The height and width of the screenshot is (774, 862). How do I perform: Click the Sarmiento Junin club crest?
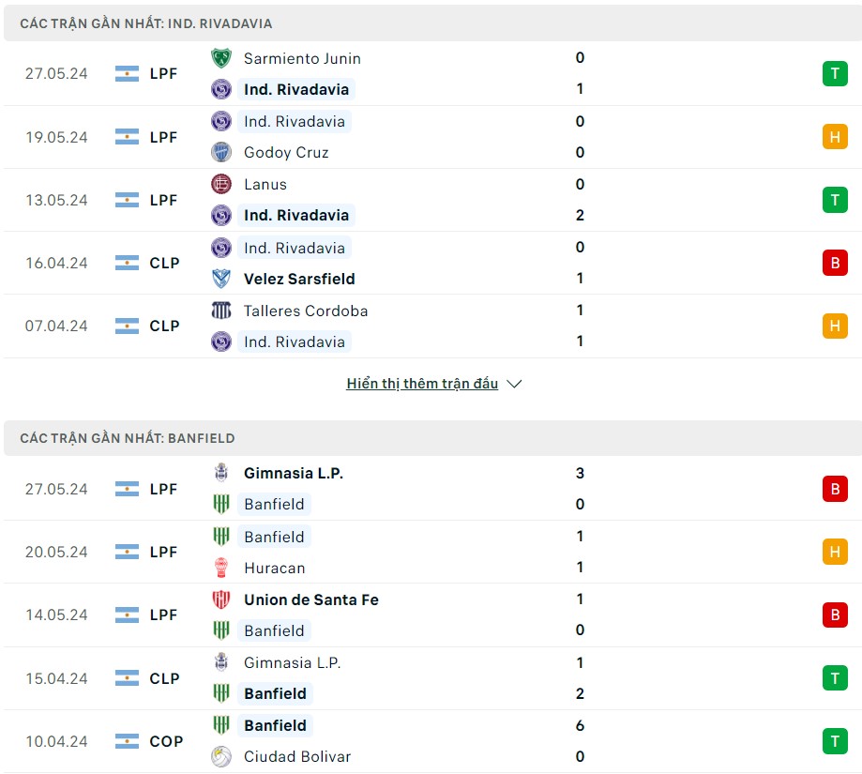(220, 58)
